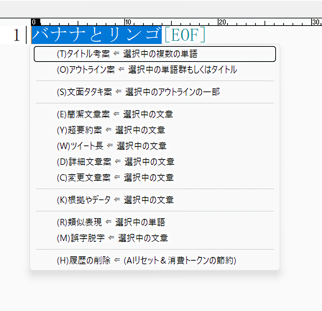Click the [EOF] marker in the editor
The image size is (322, 311).
pos(185,35)
